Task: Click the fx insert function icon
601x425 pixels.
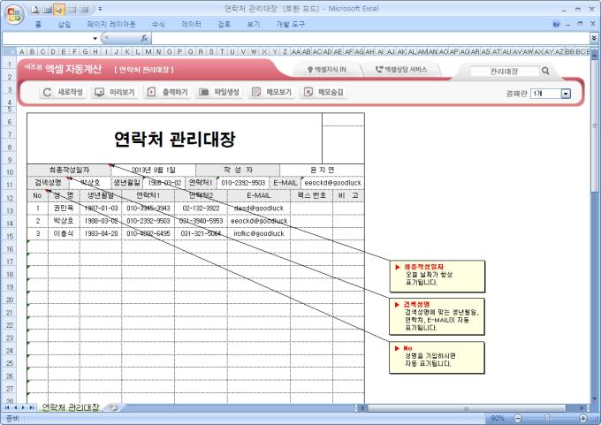Action: tap(144, 38)
